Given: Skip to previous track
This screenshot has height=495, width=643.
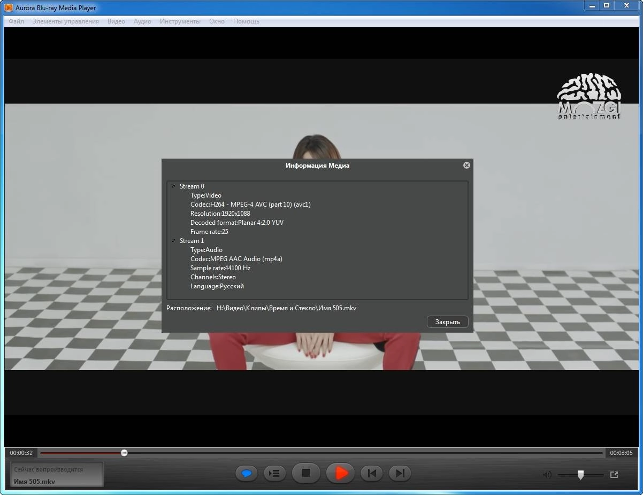Looking at the screenshot, I should point(372,473).
